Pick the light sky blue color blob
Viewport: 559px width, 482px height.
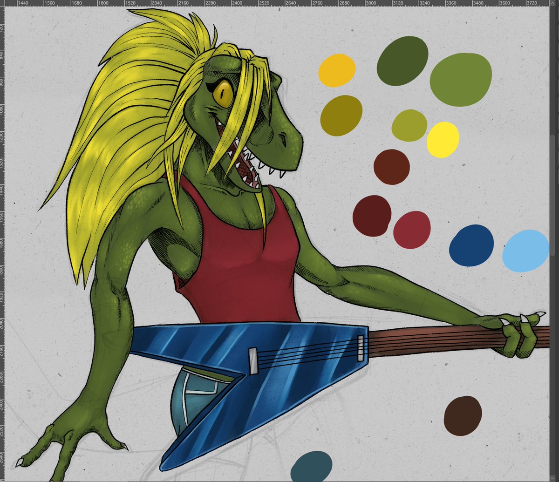click(526, 251)
